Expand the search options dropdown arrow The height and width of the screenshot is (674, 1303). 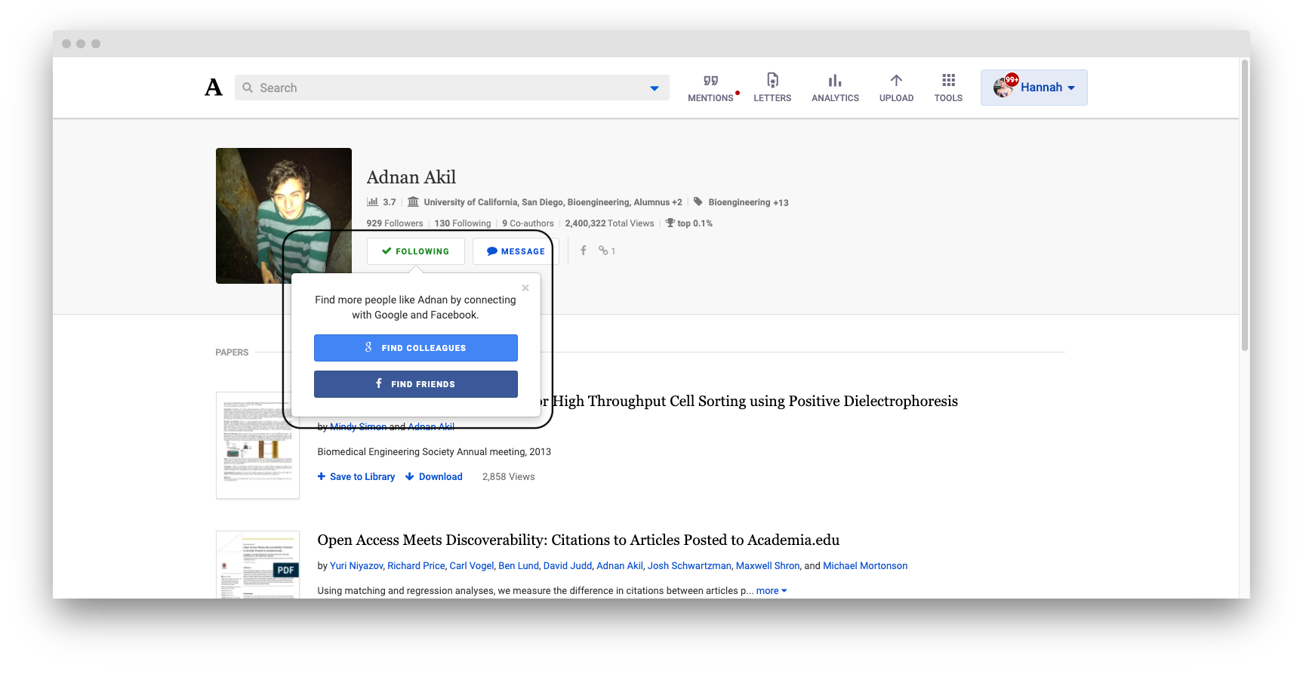coord(655,88)
